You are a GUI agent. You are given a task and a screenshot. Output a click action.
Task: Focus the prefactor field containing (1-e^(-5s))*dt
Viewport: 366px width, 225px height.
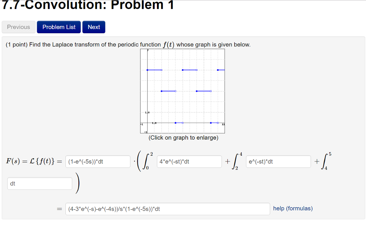[98, 161]
